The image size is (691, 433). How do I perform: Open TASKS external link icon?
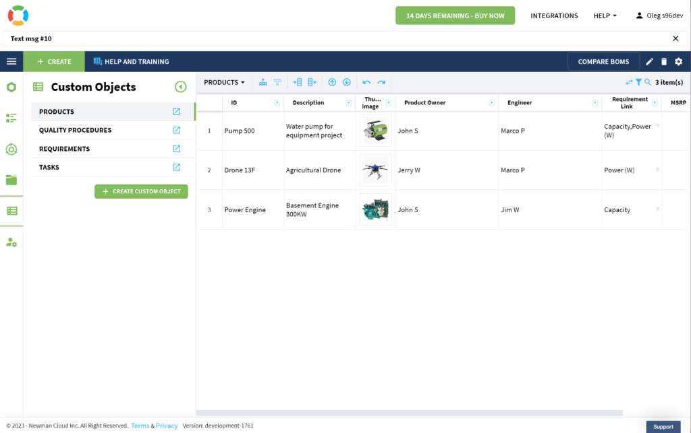tap(176, 167)
